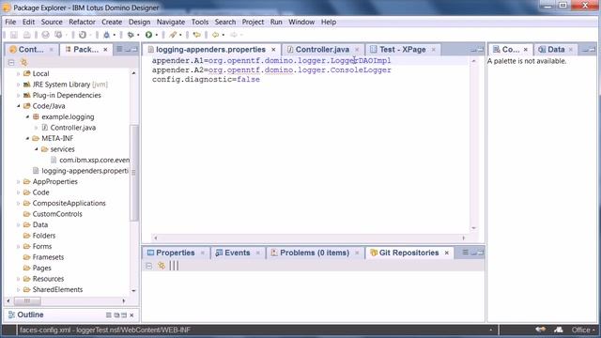Minimize the palette panel on the right
This screenshot has width=601, height=338.
click(x=585, y=50)
